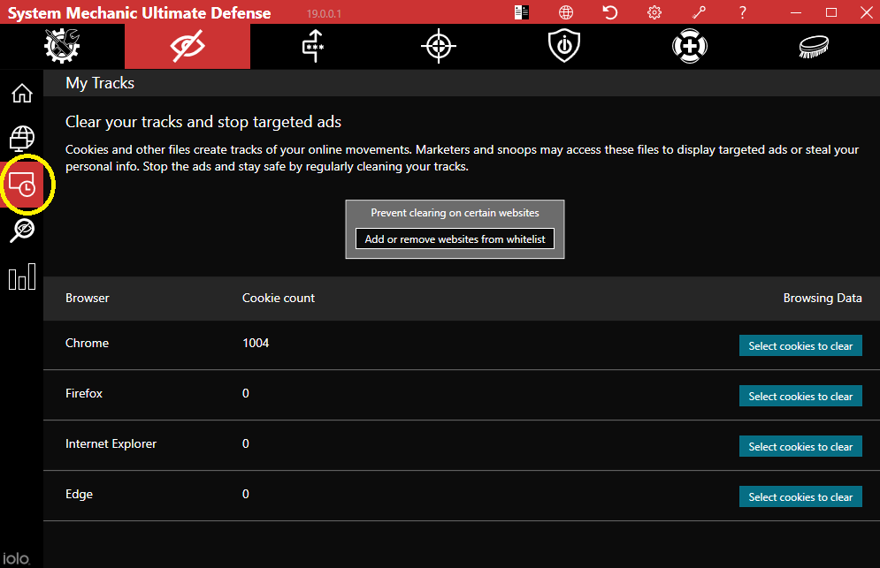Image resolution: width=880 pixels, height=568 pixels.
Task: Click the Internet Explorer row label
Action: pyautogui.click(x=111, y=443)
